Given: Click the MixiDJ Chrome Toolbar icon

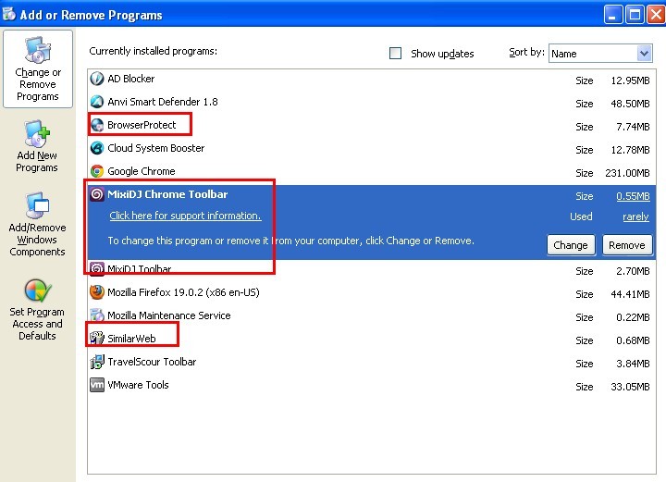Looking at the screenshot, I should tap(97, 194).
